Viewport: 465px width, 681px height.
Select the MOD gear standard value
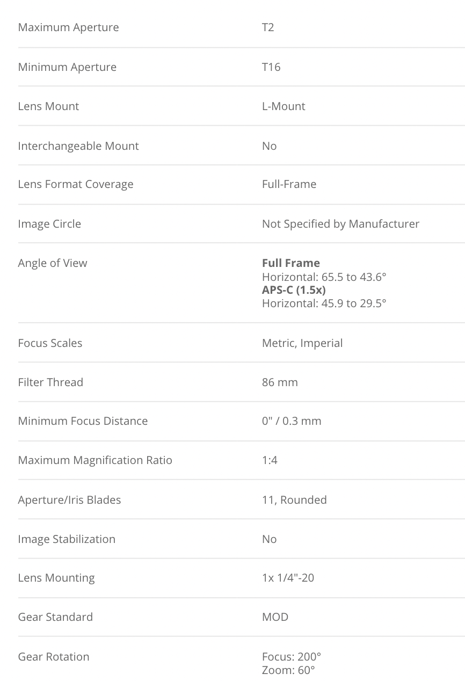[275, 617]
